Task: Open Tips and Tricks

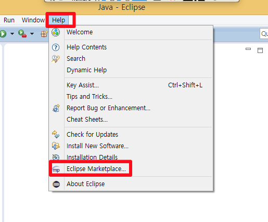Action: click(x=131, y=97)
